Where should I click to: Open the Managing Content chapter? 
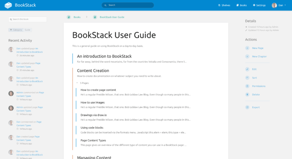click(x=94, y=157)
